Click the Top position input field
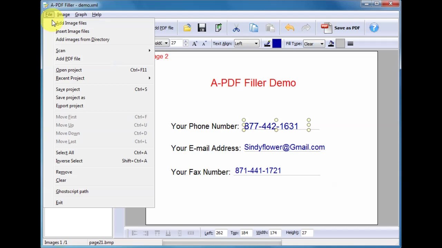The width and height of the screenshot is (442, 248). [246, 233]
